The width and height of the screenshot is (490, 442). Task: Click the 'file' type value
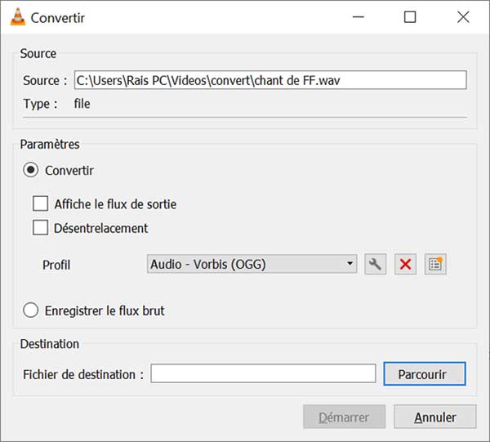pyautogui.click(x=82, y=104)
